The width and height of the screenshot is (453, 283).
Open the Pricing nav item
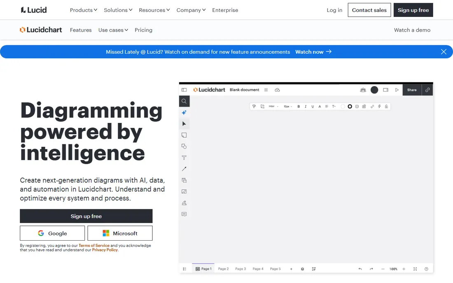click(x=143, y=30)
